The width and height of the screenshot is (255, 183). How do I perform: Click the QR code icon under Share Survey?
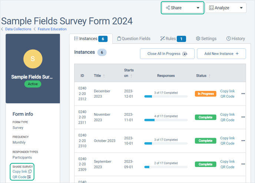29,177
